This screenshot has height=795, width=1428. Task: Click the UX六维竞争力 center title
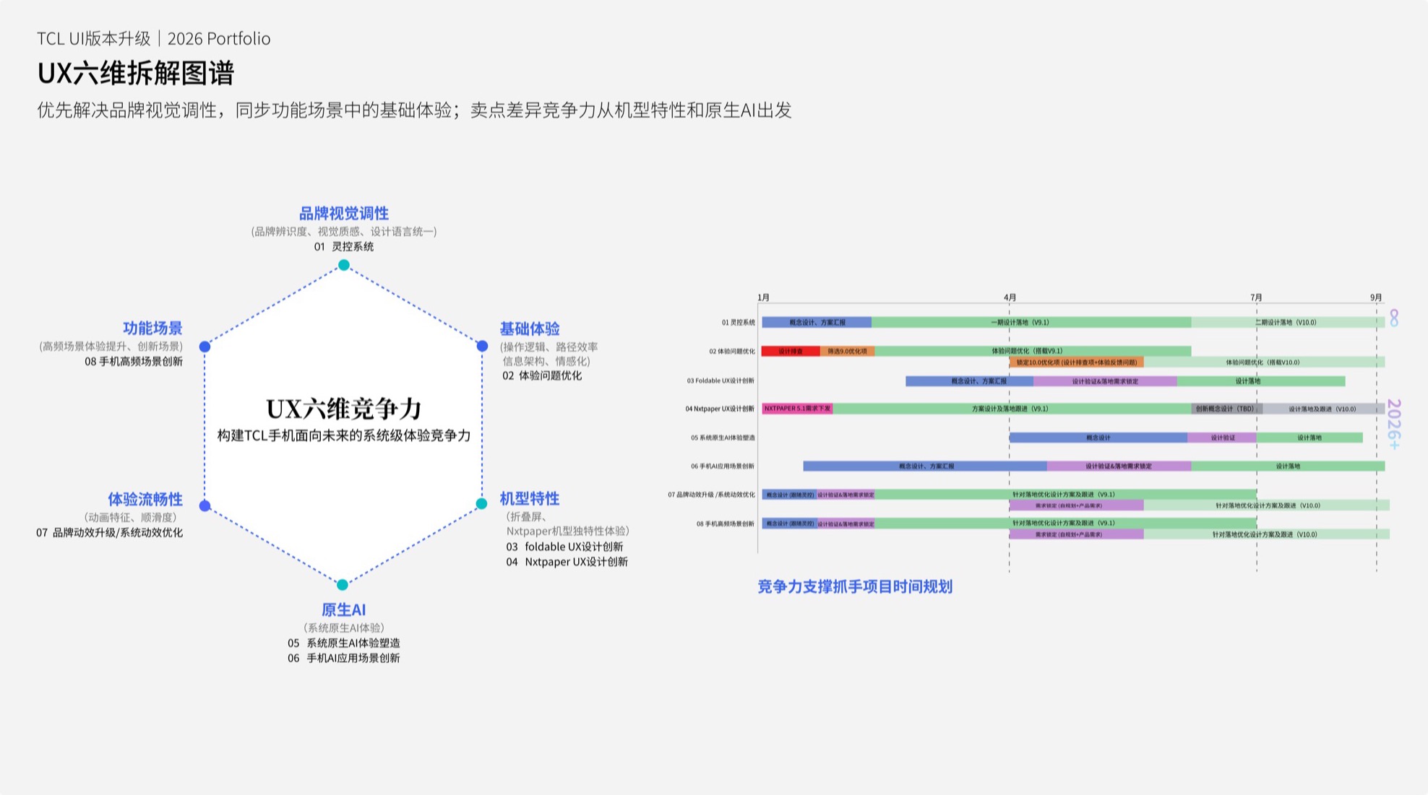pyautogui.click(x=344, y=409)
